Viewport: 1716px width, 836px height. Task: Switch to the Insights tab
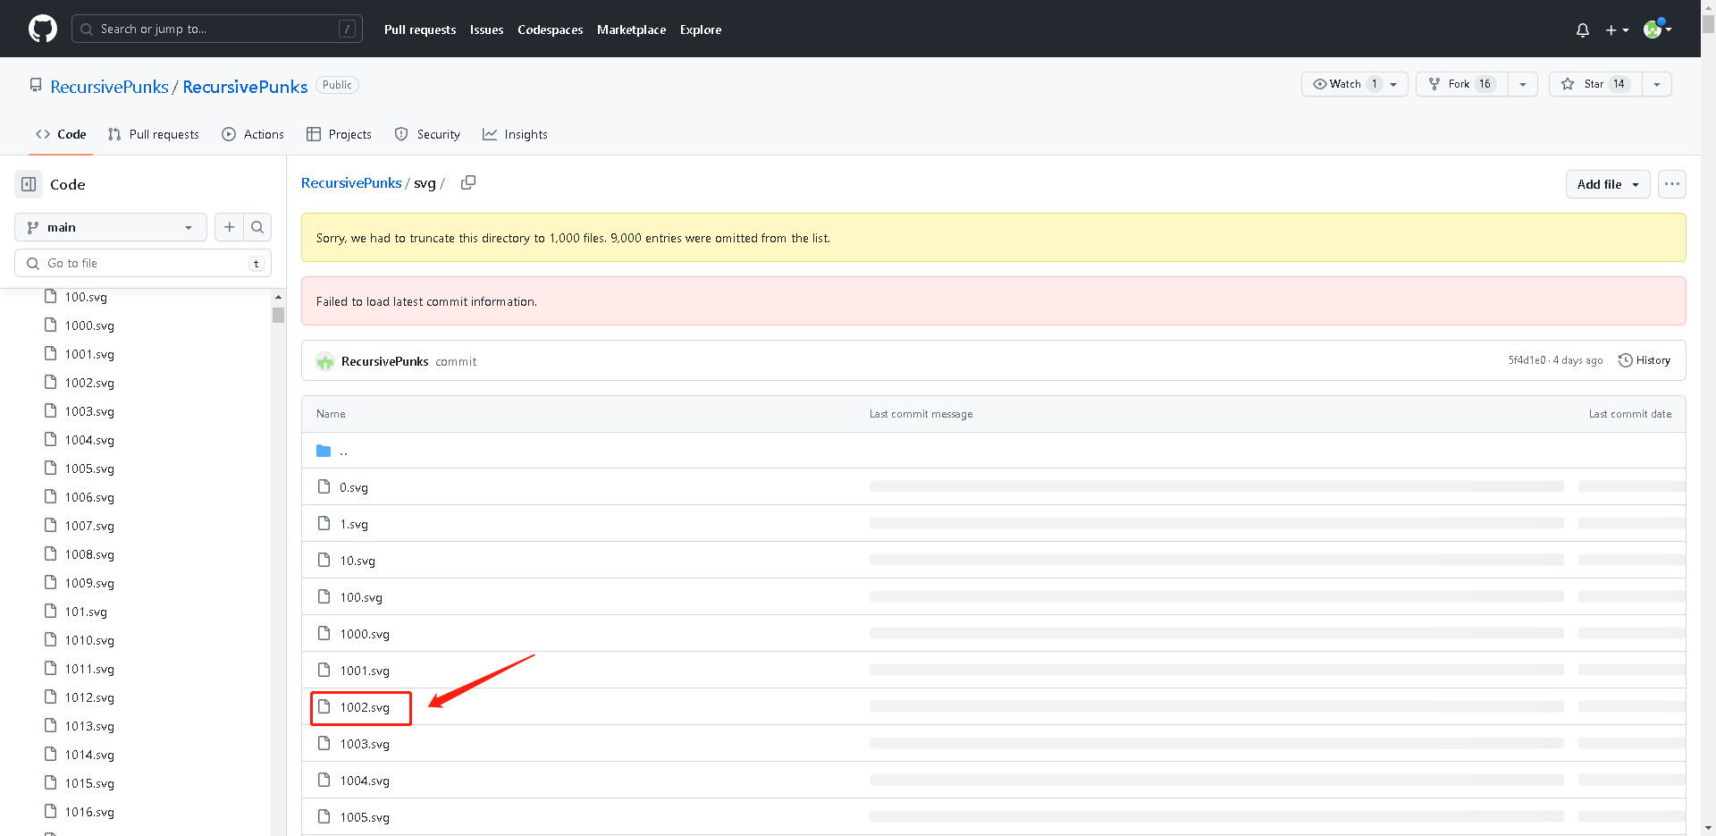(515, 134)
